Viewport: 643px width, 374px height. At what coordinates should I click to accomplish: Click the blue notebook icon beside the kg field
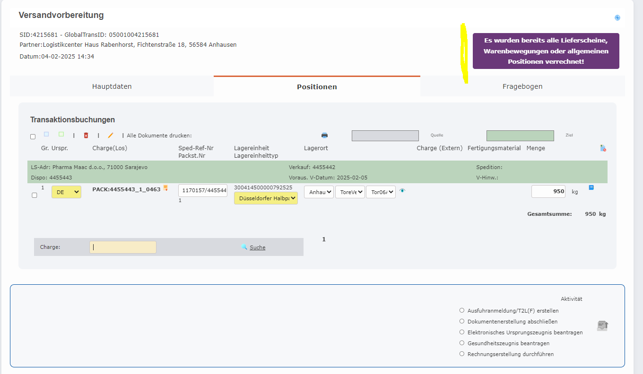point(591,188)
